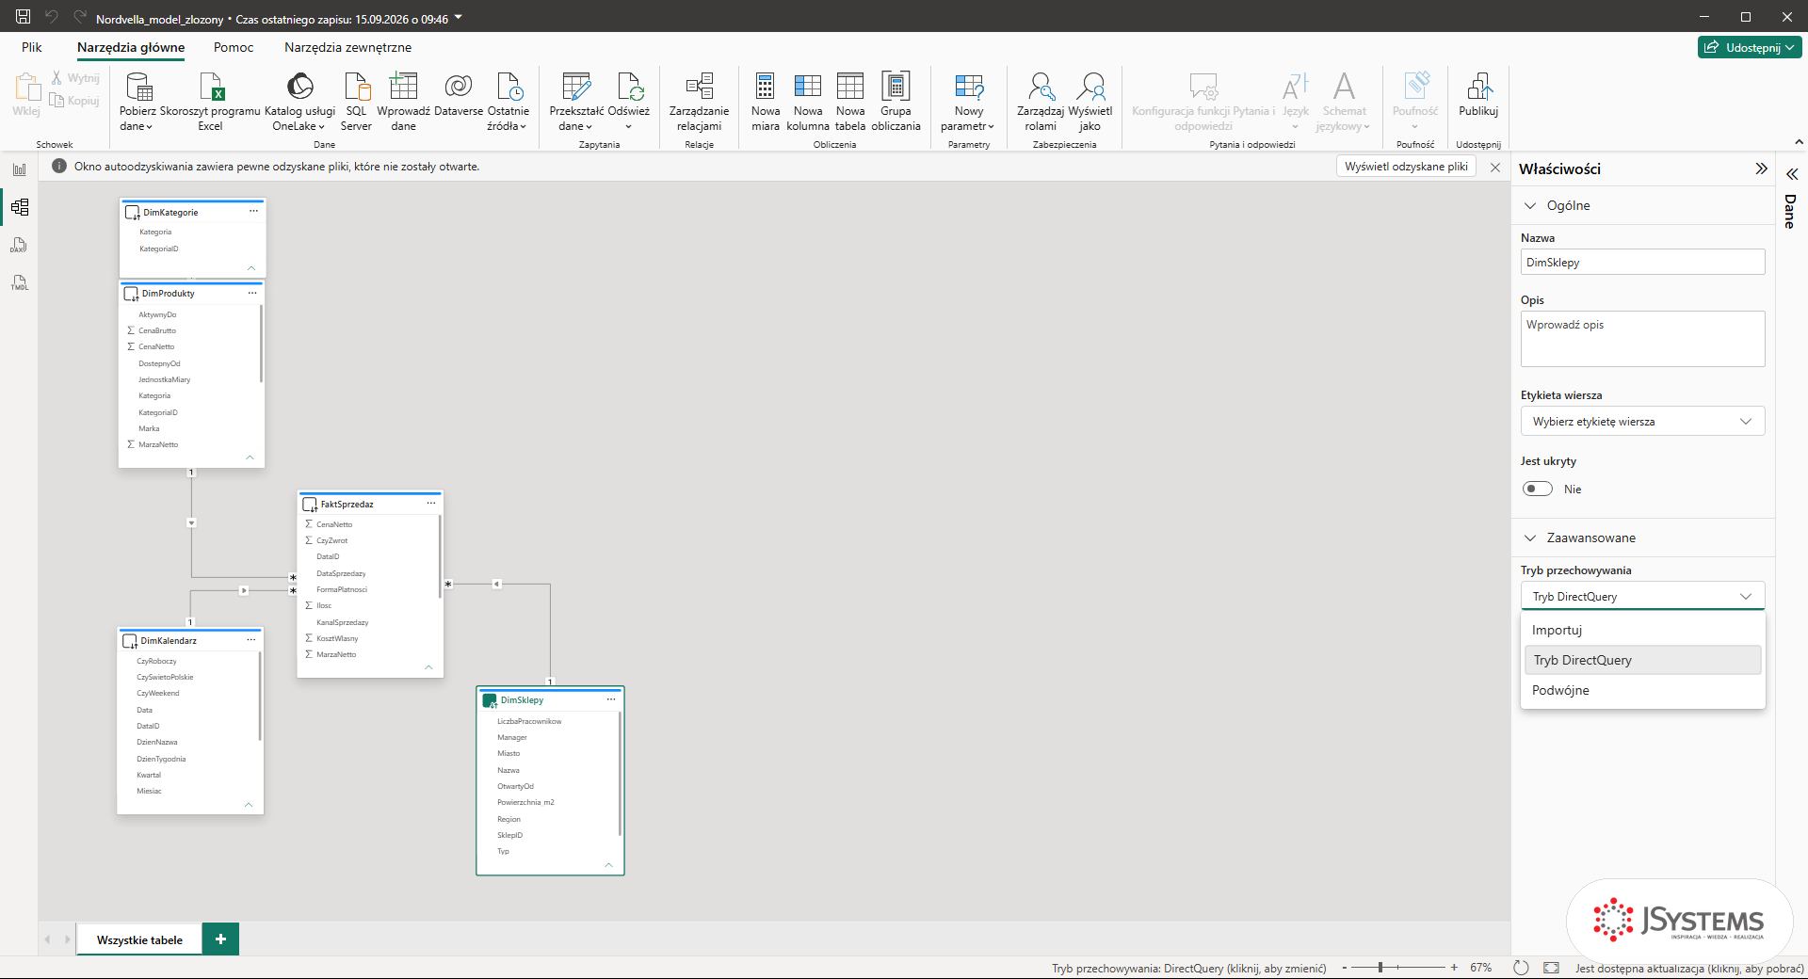Click zoom in plus on status bar
Viewport: 1808px width, 979px height.
[1454, 968]
